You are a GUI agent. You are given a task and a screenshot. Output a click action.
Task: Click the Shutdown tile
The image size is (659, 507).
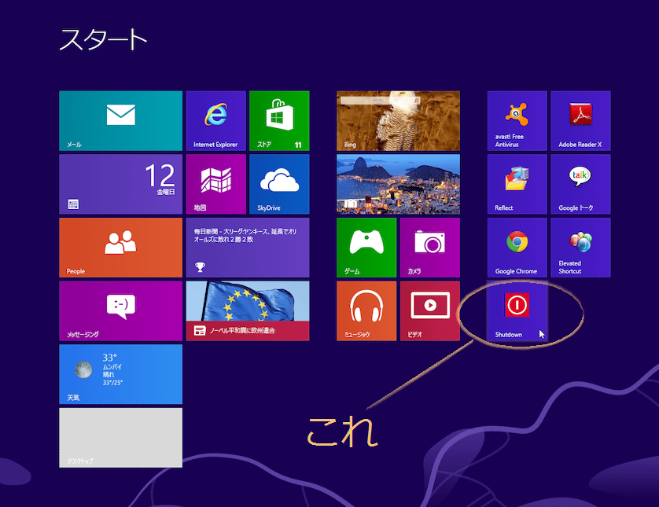click(x=517, y=311)
